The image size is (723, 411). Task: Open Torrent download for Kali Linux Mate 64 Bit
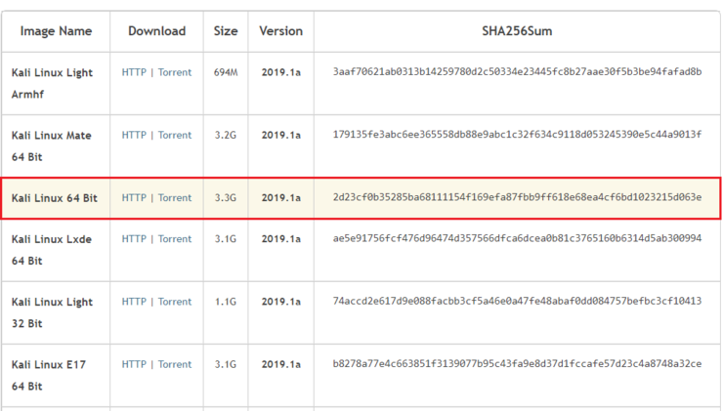(174, 135)
